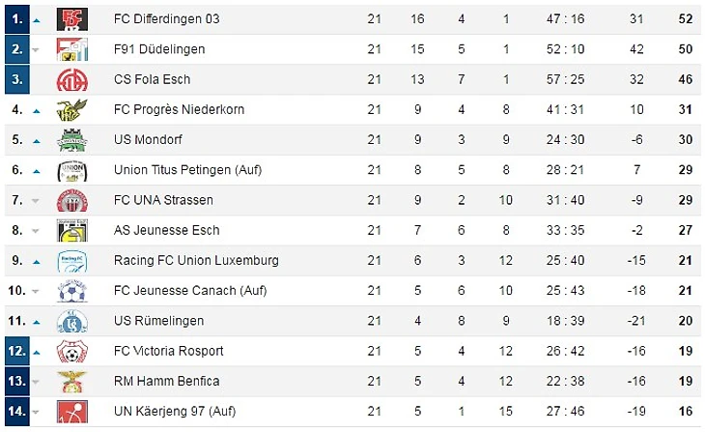Open the CS Fola Esch red logo
Screen dimensions: 705x432
[71, 79]
